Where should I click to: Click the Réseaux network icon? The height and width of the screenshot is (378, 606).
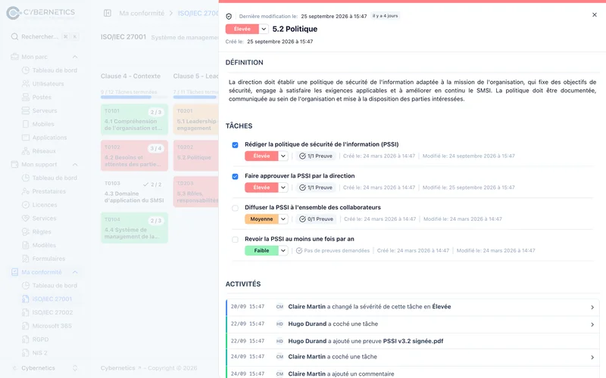(x=26, y=150)
